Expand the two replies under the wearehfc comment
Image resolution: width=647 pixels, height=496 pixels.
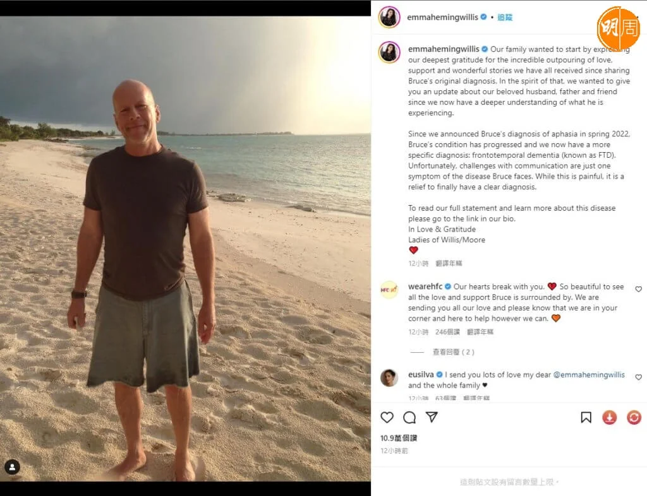[454, 352]
